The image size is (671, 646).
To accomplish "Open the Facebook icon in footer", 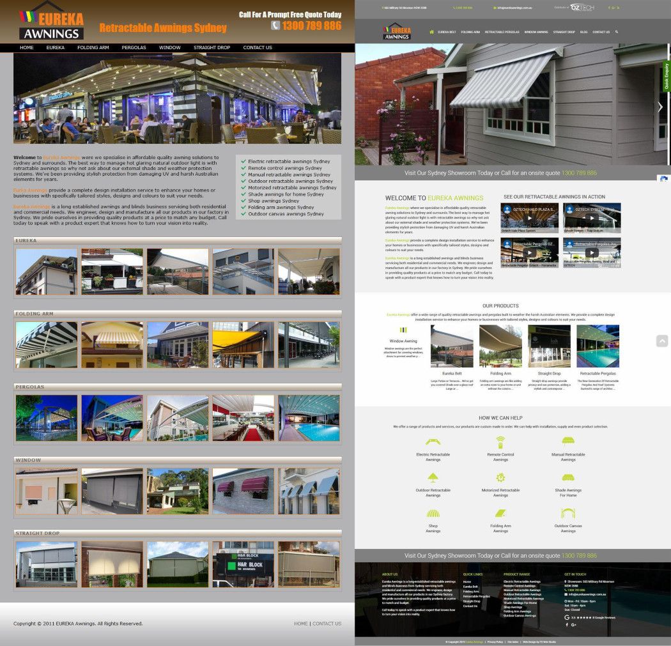I will tap(567, 625).
